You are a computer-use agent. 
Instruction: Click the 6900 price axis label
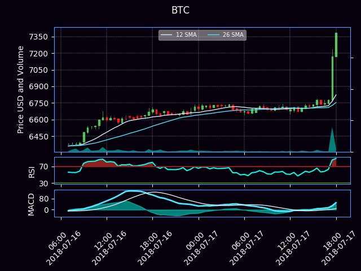(38, 86)
